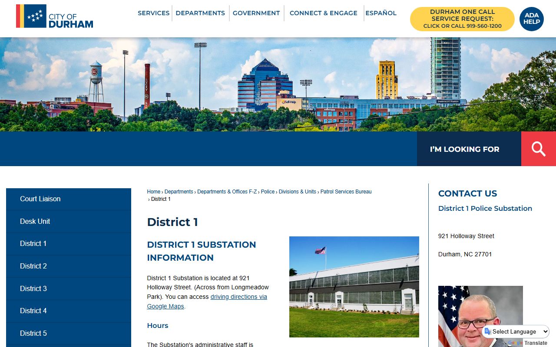Switch site to Español
This screenshot has width=556, height=347.
(381, 13)
